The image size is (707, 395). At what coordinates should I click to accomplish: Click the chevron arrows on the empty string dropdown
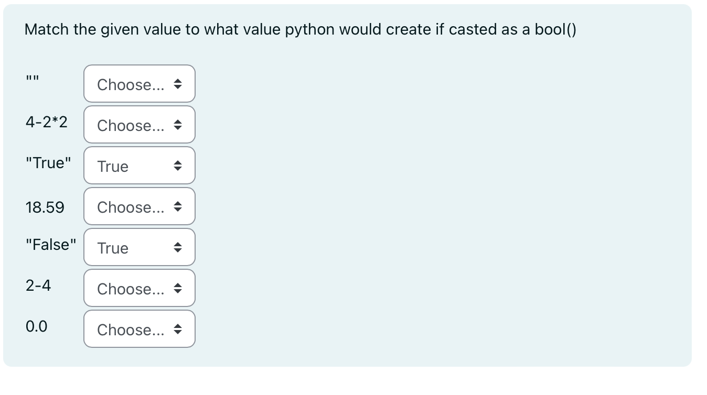coord(178,83)
